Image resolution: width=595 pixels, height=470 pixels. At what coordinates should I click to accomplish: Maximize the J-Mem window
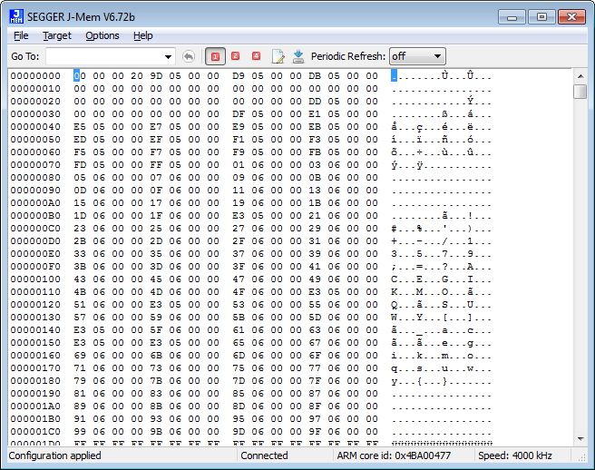[x=541, y=16]
